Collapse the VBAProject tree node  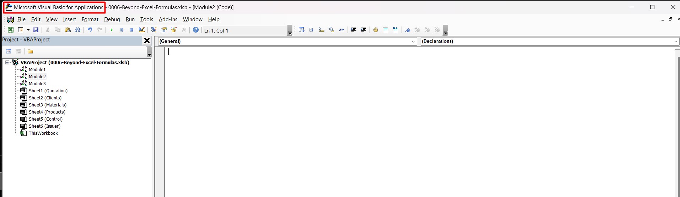tap(7, 62)
